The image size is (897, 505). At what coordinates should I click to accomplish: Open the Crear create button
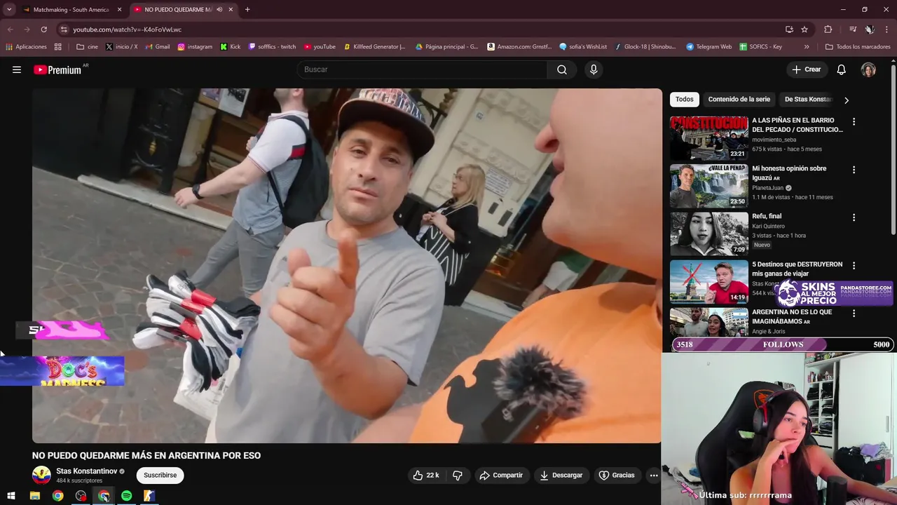pyautogui.click(x=806, y=69)
